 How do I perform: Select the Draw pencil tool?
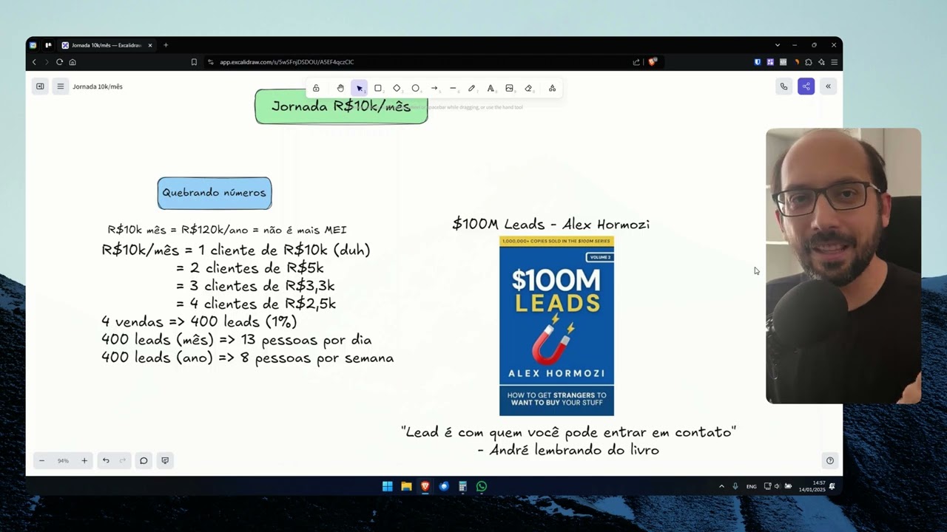[x=471, y=88]
